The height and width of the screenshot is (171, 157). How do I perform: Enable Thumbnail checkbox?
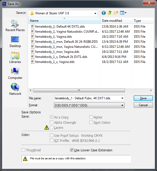23,150
